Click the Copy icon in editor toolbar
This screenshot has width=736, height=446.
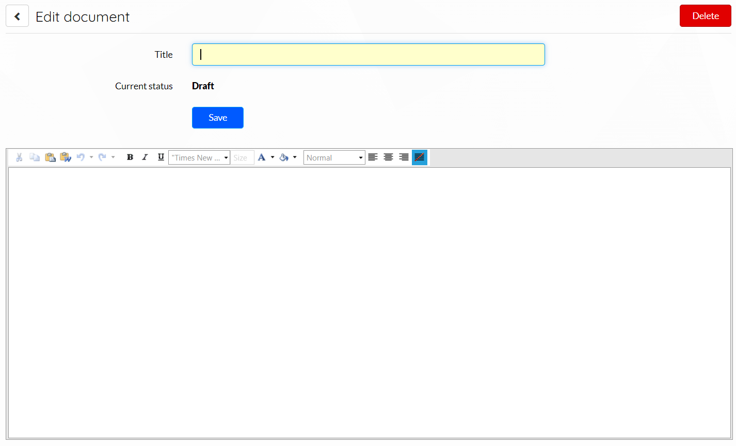[35, 157]
